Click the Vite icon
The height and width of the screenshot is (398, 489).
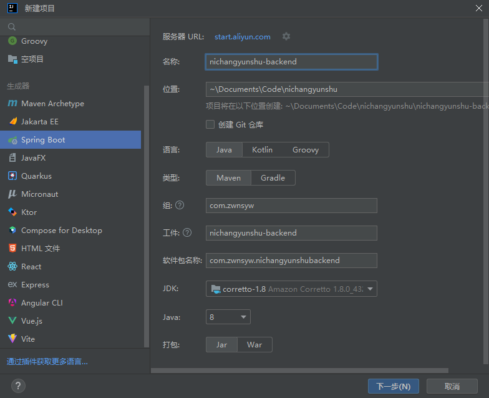pos(12,339)
